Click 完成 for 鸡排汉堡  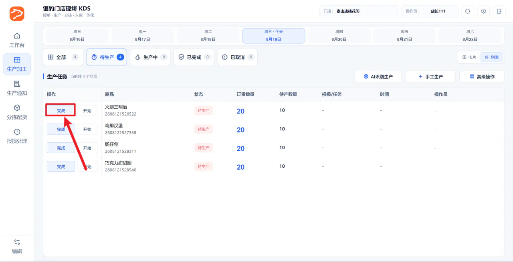coord(61,129)
